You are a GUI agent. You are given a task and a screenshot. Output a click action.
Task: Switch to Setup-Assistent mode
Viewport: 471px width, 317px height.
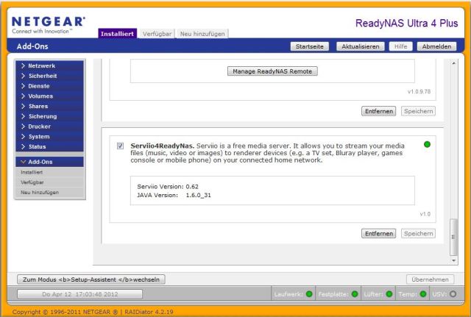tap(91, 279)
